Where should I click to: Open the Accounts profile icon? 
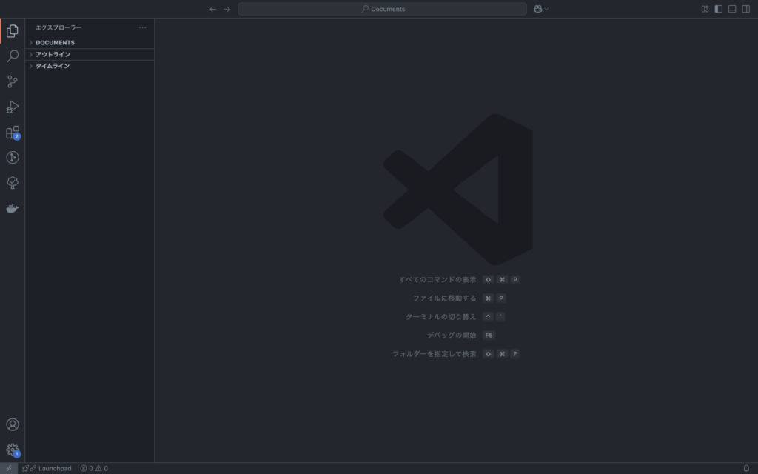click(x=13, y=424)
